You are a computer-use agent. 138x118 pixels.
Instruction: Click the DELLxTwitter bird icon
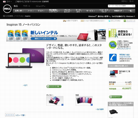tap(109, 21)
